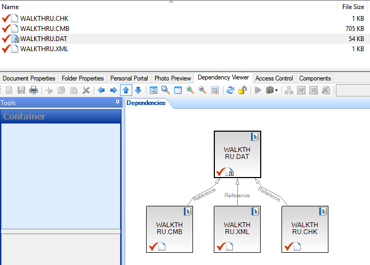Expand the Container section header
370x265 pixels.
[60, 116]
